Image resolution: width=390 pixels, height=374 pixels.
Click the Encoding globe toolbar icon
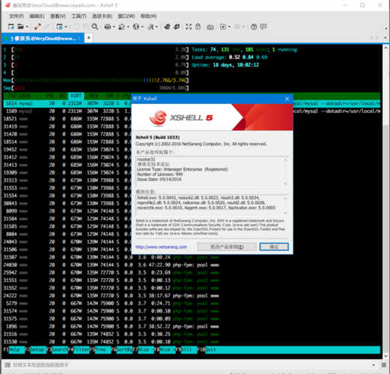[x=136, y=27]
